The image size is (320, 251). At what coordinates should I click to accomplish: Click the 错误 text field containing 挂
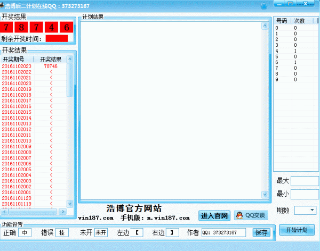point(62,233)
